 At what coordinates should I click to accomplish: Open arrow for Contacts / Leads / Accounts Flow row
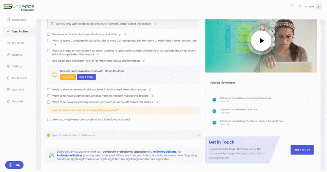309,123
